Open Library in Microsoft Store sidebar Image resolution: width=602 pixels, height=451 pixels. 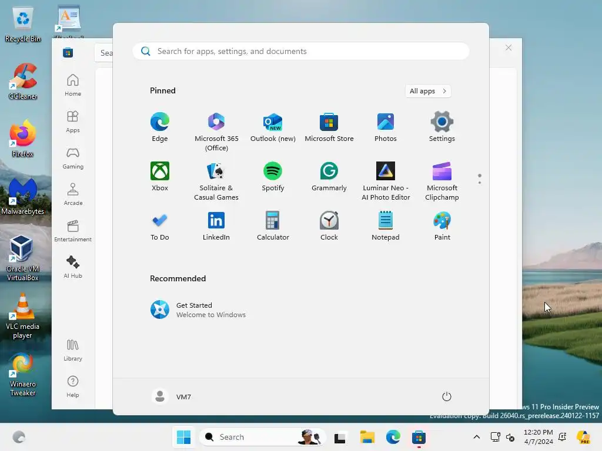click(73, 350)
